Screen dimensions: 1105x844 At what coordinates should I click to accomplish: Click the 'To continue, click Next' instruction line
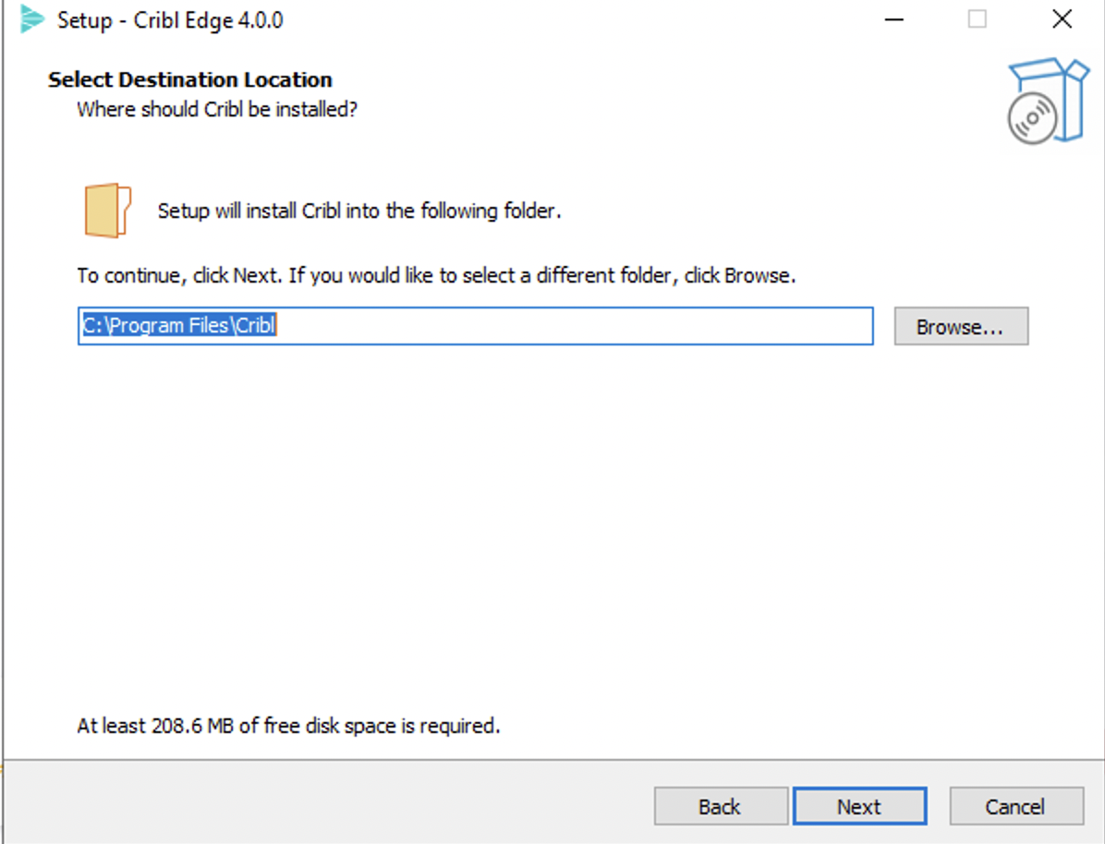(x=436, y=275)
